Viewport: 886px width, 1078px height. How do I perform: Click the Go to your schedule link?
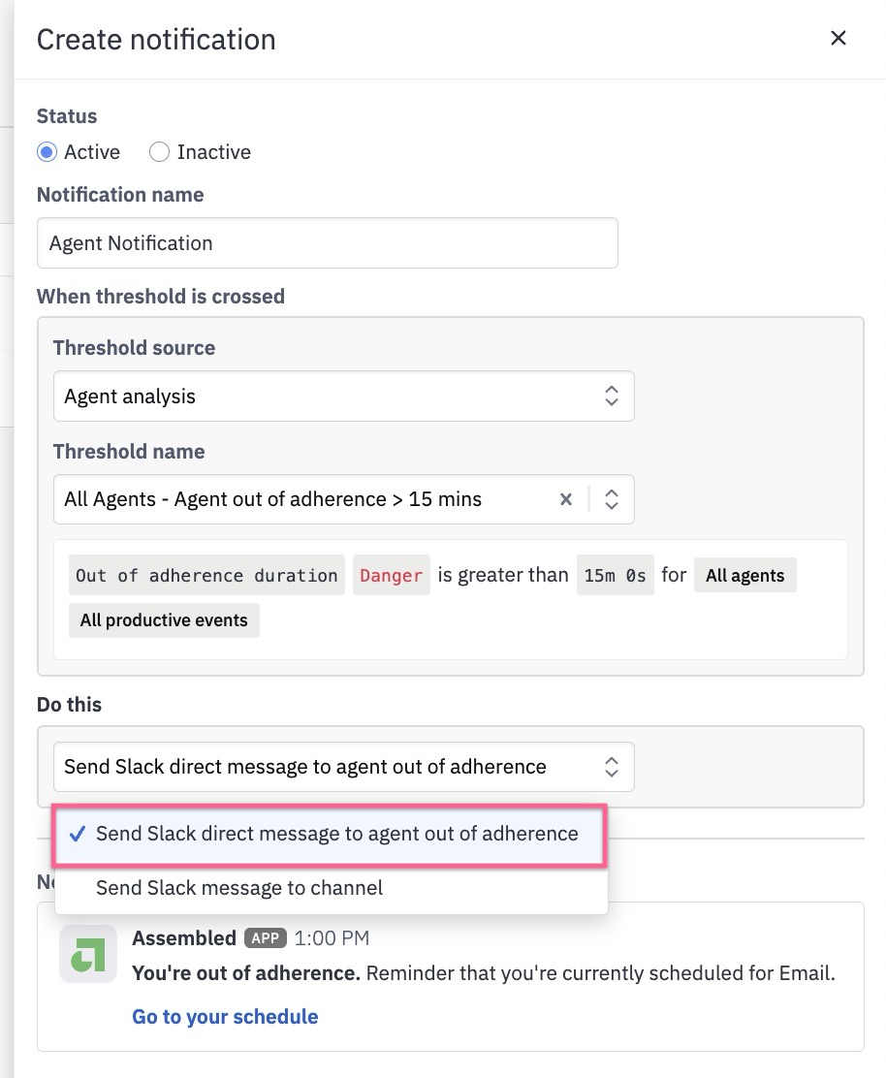225,1017
